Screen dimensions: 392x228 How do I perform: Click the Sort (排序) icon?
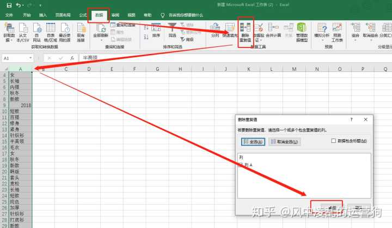(156, 30)
